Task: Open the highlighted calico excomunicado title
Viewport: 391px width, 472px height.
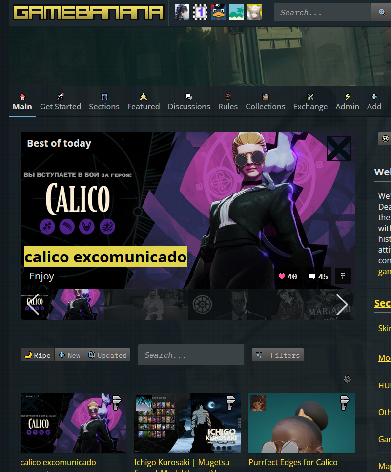Action: 105,257
